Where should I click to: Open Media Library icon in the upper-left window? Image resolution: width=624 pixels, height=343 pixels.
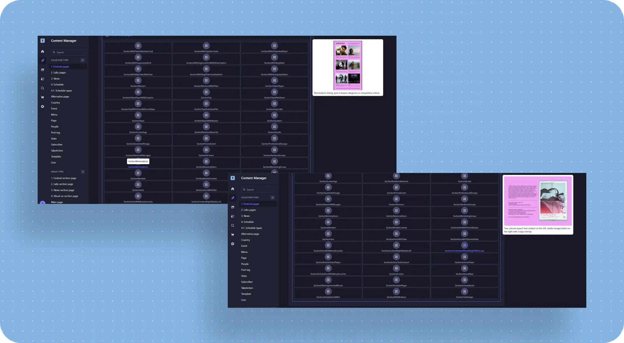click(x=43, y=70)
